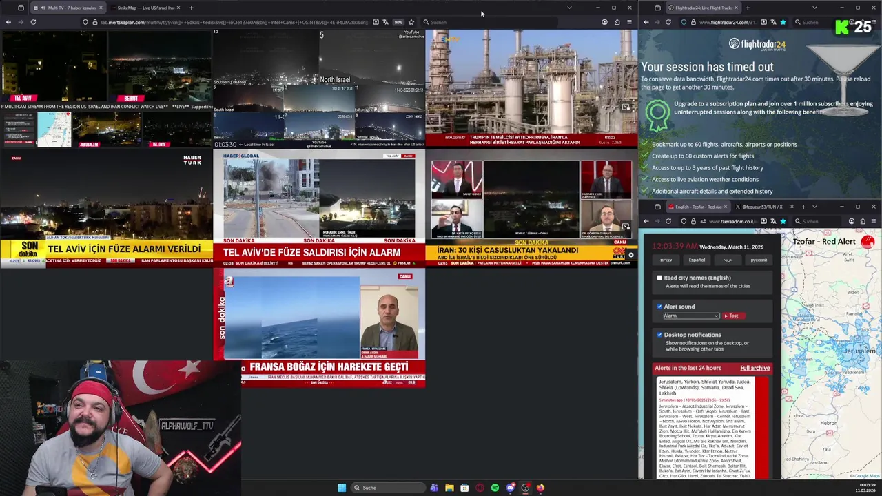Select the Habertürk Tel Aviv alarm stream
The image size is (882, 496).
[106, 209]
